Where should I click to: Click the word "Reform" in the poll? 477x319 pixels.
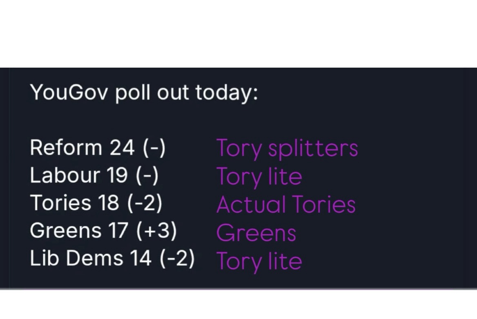[65, 147]
